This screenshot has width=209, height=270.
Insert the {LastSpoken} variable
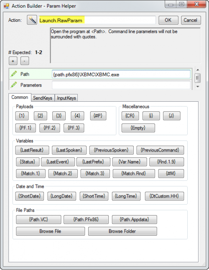coord(69,150)
